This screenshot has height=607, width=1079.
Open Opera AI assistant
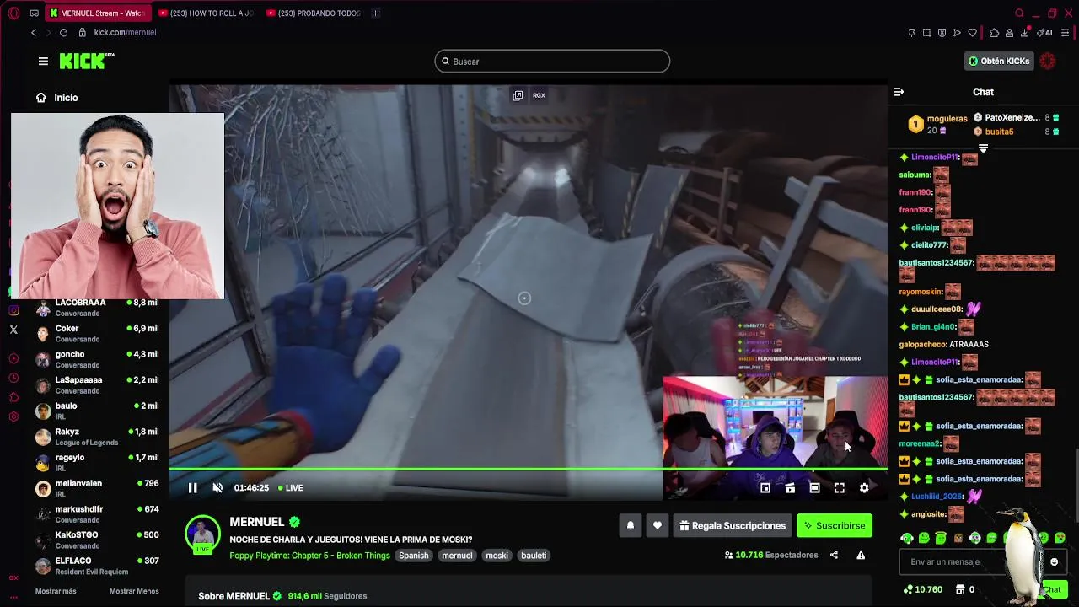click(1045, 32)
